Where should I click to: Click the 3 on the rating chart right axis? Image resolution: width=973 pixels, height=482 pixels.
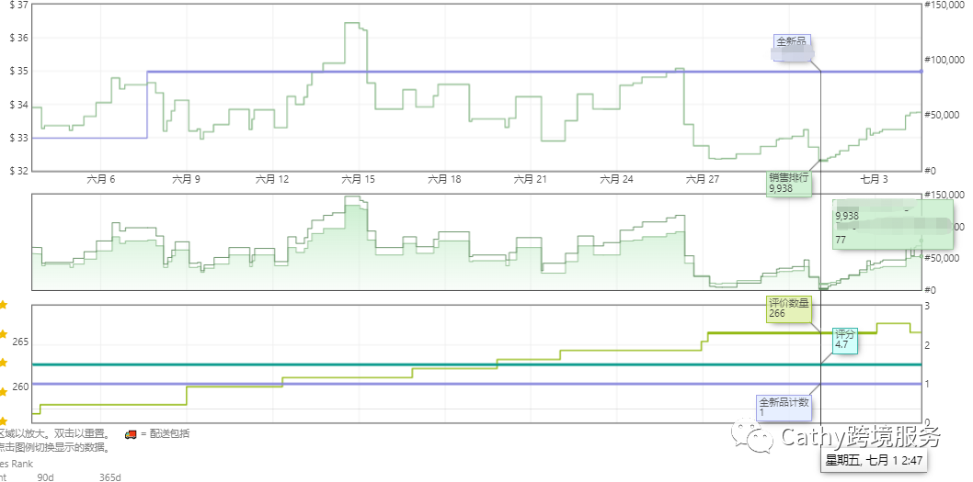[x=927, y=306]
